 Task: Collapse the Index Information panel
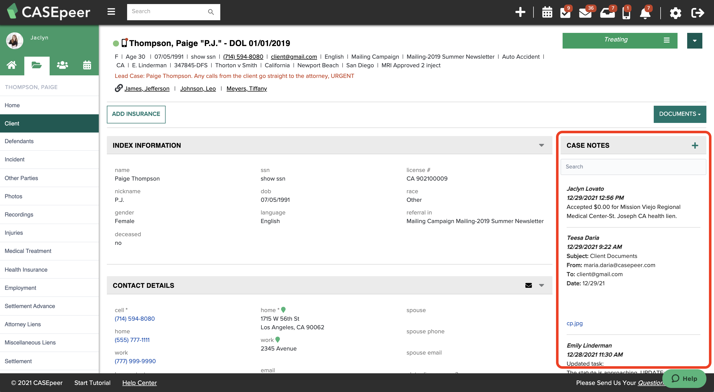tap(541, 145)
